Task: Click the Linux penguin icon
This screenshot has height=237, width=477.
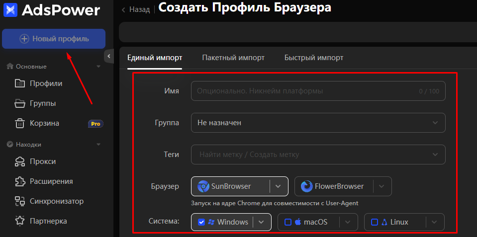Action: (x=384, y=222)
